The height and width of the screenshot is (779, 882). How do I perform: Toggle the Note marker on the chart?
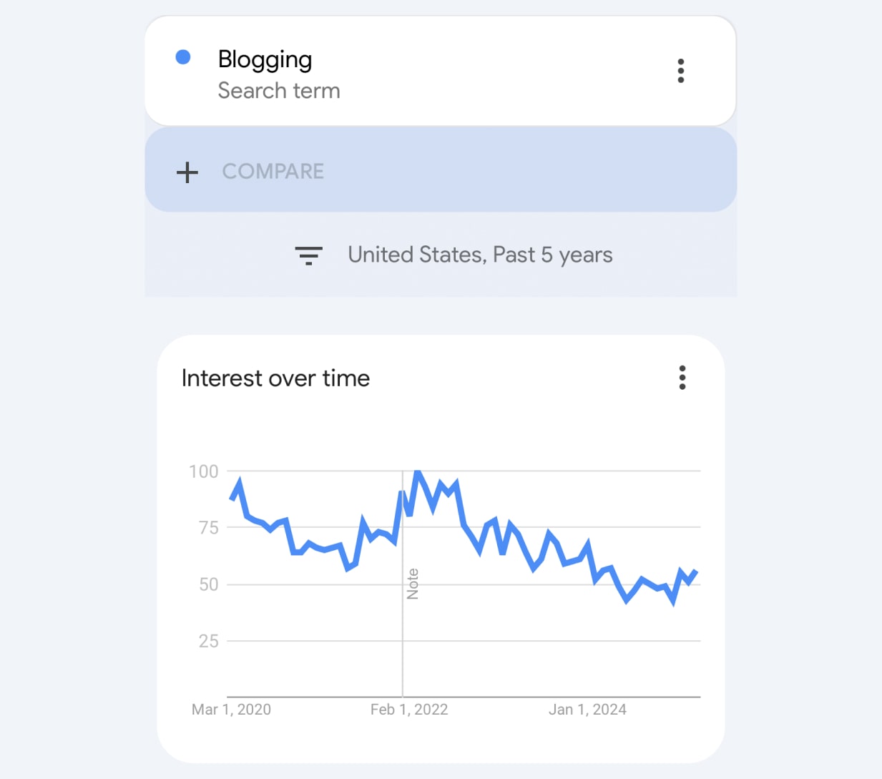413,583
